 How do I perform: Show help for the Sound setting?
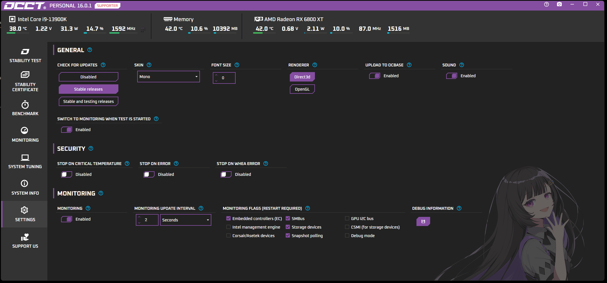click(462, 65)
